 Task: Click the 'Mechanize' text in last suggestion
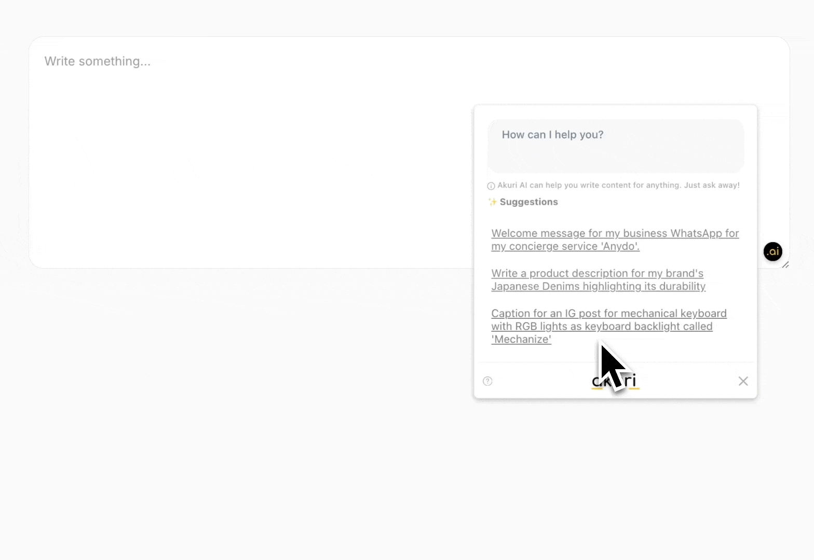[x=521, y=340]
